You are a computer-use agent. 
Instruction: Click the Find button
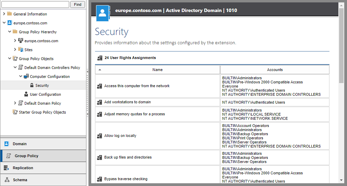pyautogui.click(x=77, y=4)
